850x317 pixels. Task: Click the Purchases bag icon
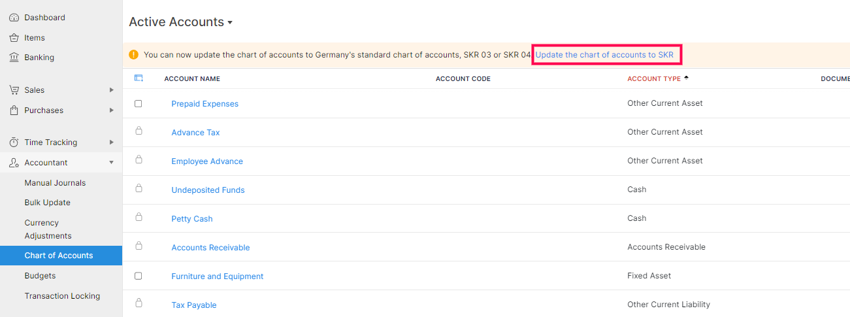point(14,110)
